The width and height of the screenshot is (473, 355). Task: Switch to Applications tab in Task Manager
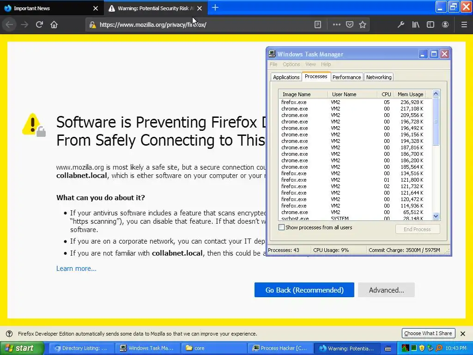286,77
